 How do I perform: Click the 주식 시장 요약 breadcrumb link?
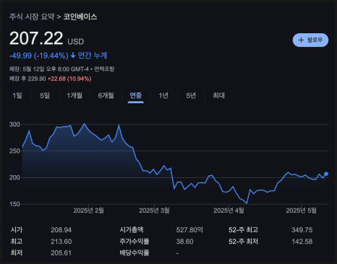pos(32,17)
